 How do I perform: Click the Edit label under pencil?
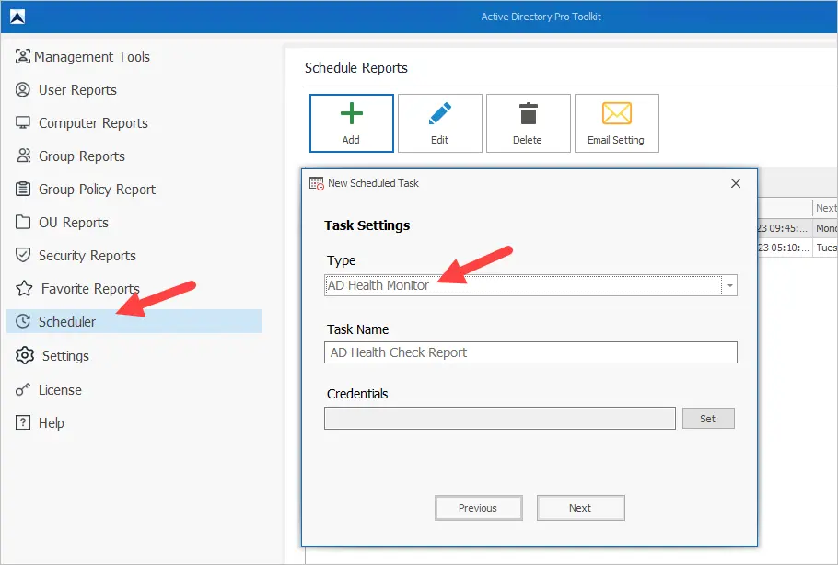click(439, 140)
